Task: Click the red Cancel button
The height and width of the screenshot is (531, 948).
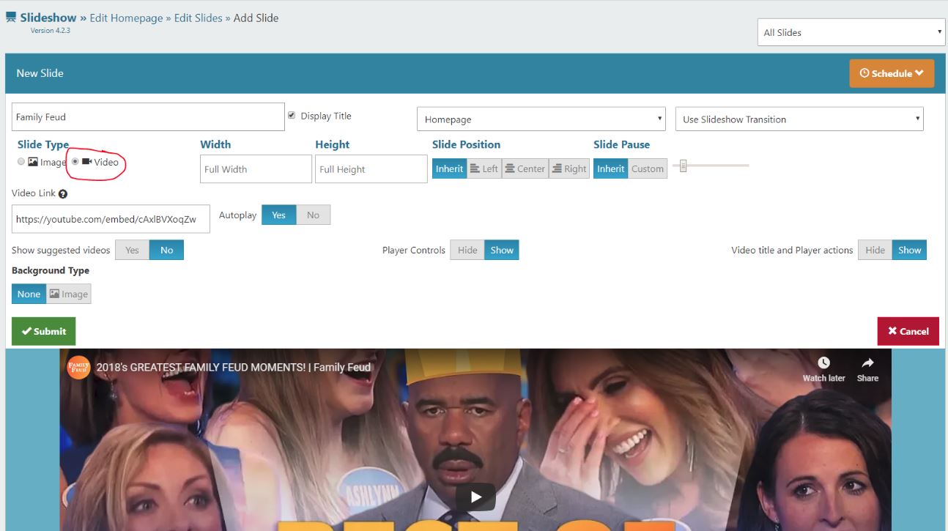Action: click(x=908, y=331)
